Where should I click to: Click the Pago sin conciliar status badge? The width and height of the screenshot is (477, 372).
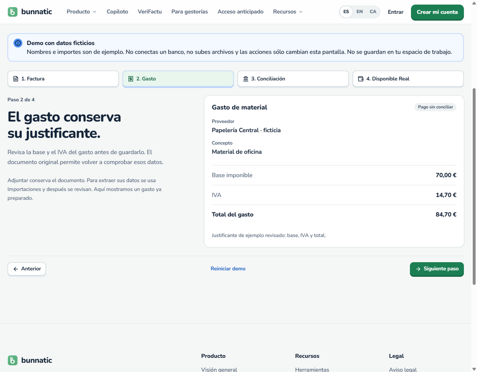[435, 107]
